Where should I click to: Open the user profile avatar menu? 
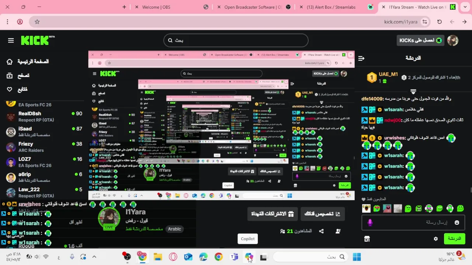[453, 40]
